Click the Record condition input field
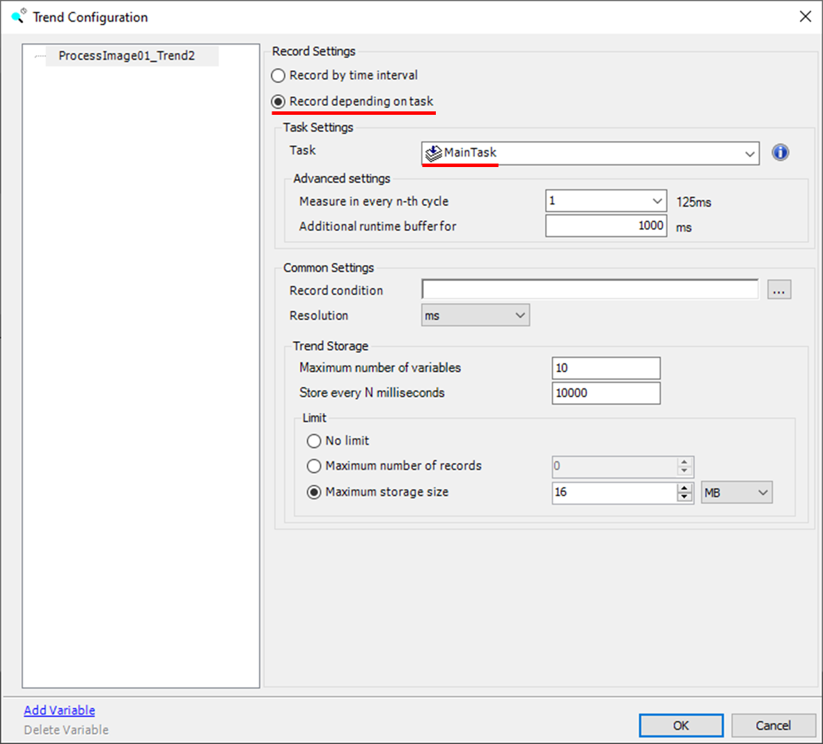The width and height of the screenshot is (823, 744). tap(589, 290)
